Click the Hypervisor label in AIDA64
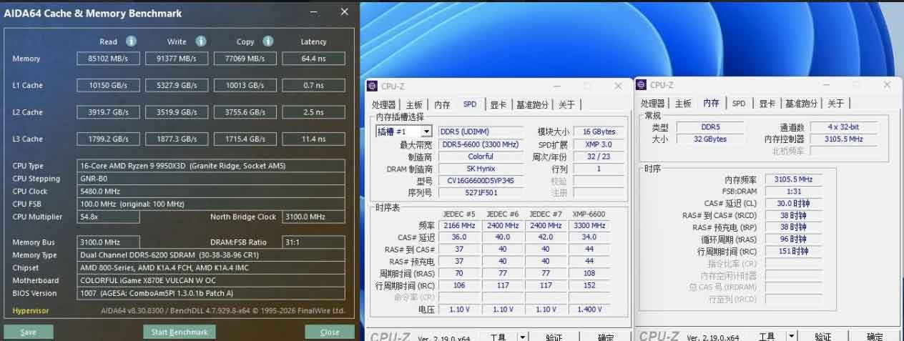This screenshot has height=341, width=904. 31,311
